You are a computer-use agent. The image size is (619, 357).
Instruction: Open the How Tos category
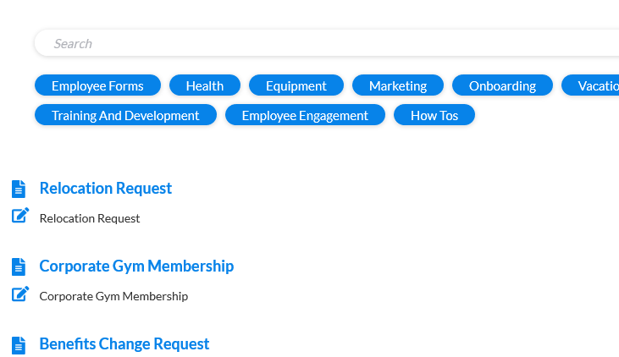[434, 115]
